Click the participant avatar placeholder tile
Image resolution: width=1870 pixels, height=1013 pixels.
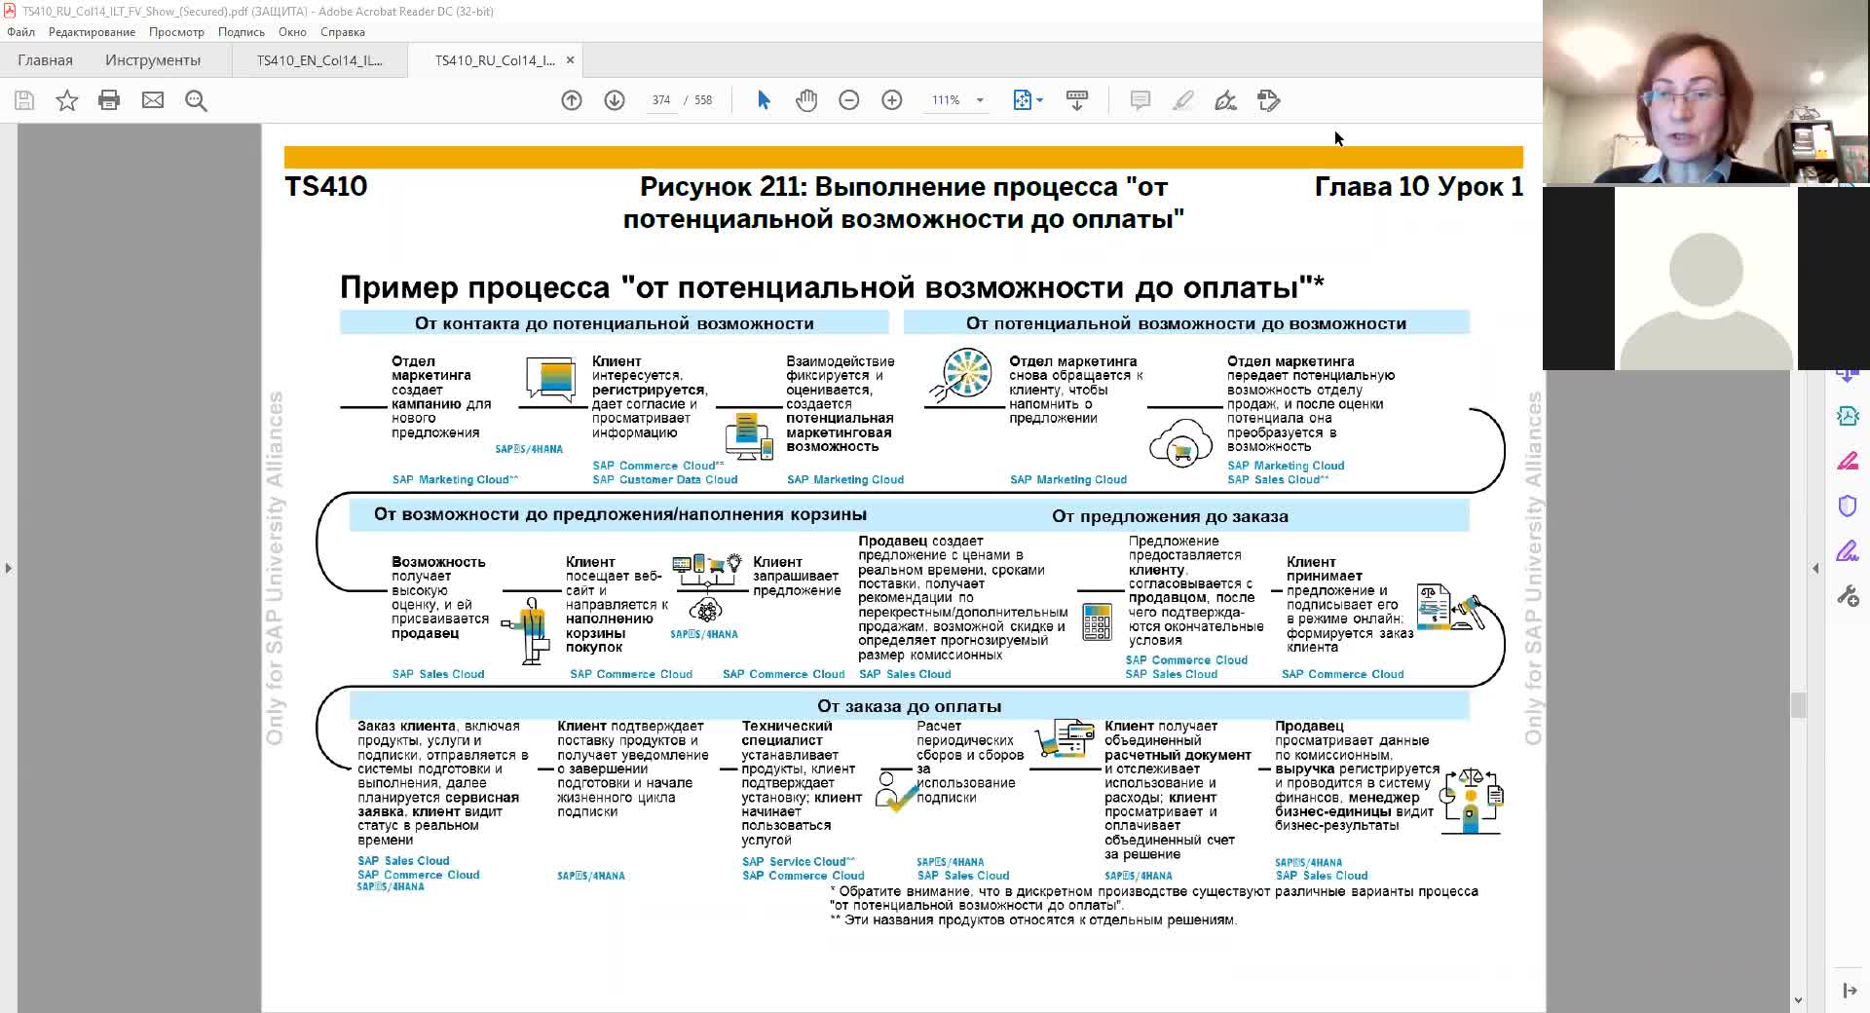[1706, 278]
